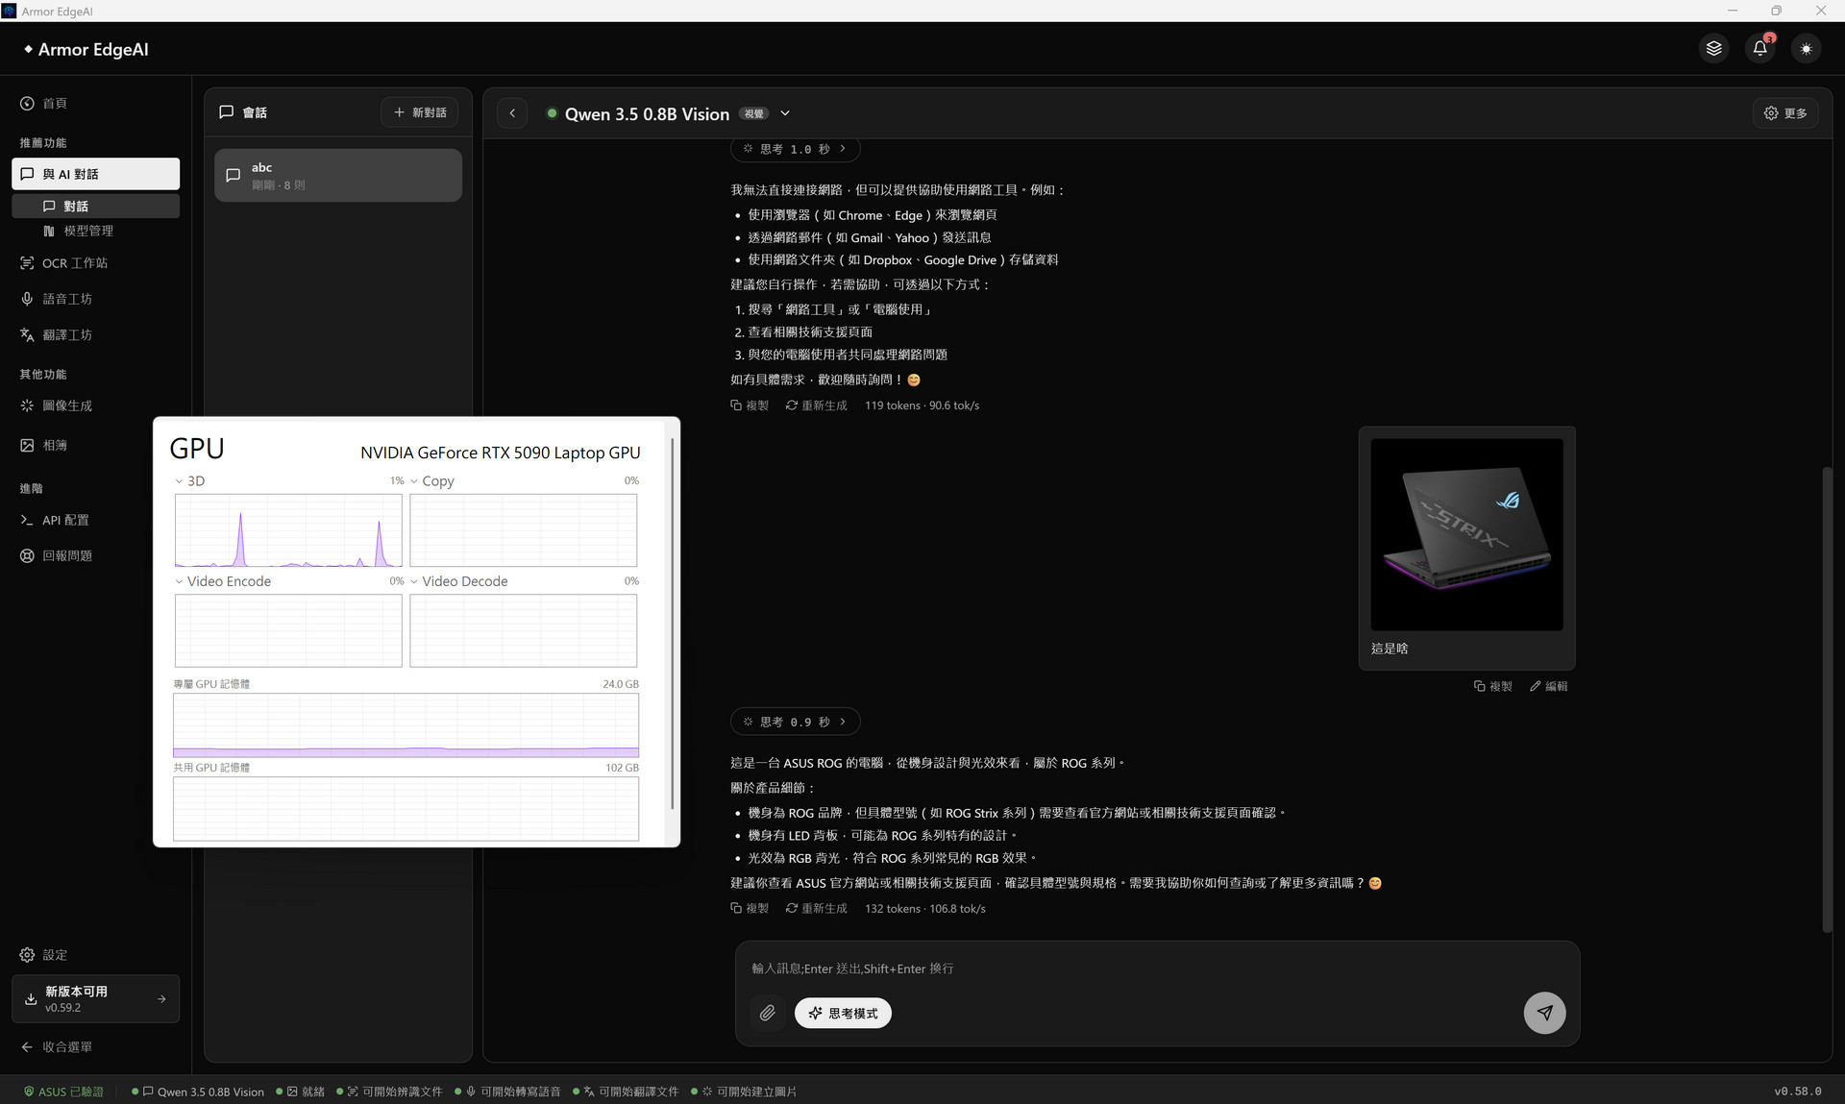Viewport: 1845px width, 1104px height.
Task: Click ASUS 已驗證 status in status bar
Action: [63, 1092]
